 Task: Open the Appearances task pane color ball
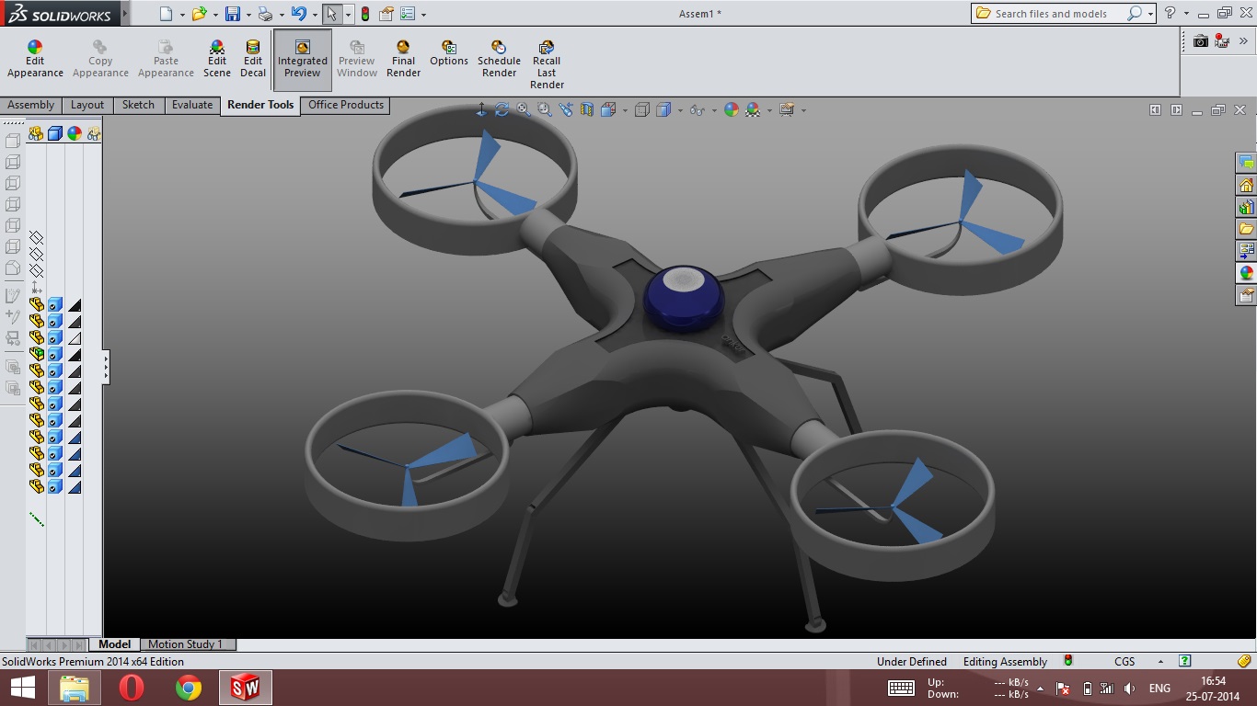1246,273
